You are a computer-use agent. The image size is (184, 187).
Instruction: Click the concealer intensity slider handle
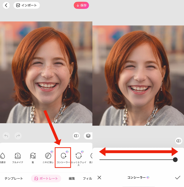pos(175,160)
